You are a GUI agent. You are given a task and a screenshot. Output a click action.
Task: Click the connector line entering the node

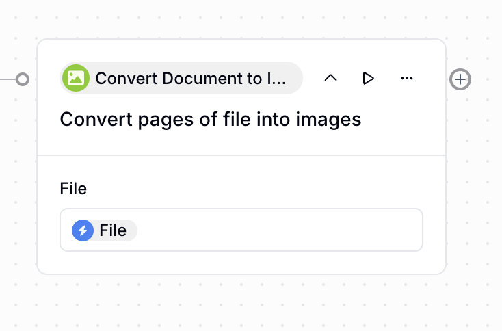point(7,79)
